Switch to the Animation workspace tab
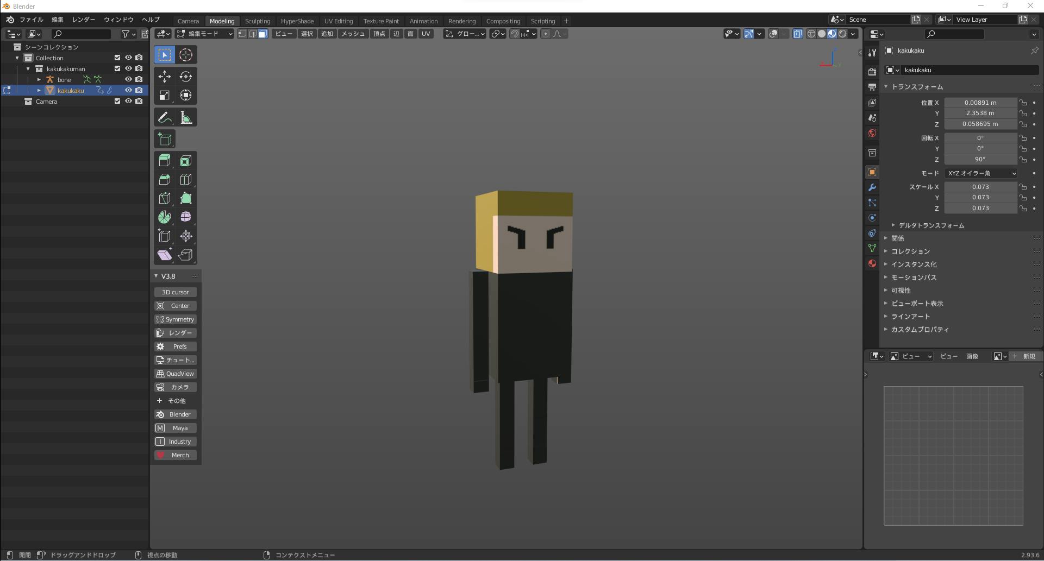 423,21
